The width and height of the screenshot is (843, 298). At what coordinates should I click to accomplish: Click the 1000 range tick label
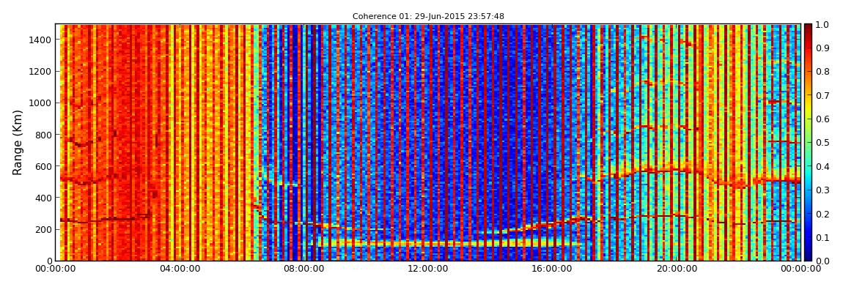[41, 103]
